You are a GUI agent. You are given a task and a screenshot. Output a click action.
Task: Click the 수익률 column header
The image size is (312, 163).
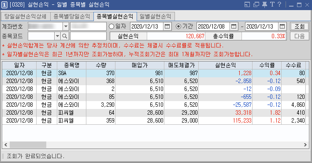click(267, 65)
